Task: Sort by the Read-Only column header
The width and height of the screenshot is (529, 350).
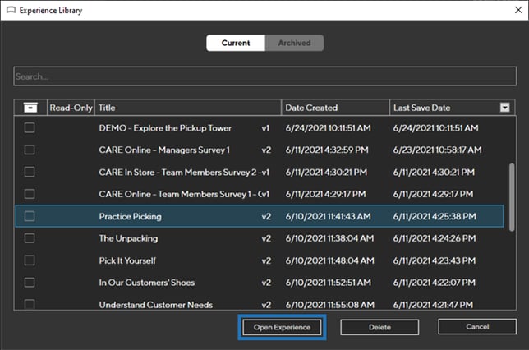Action: click(71, 108)
